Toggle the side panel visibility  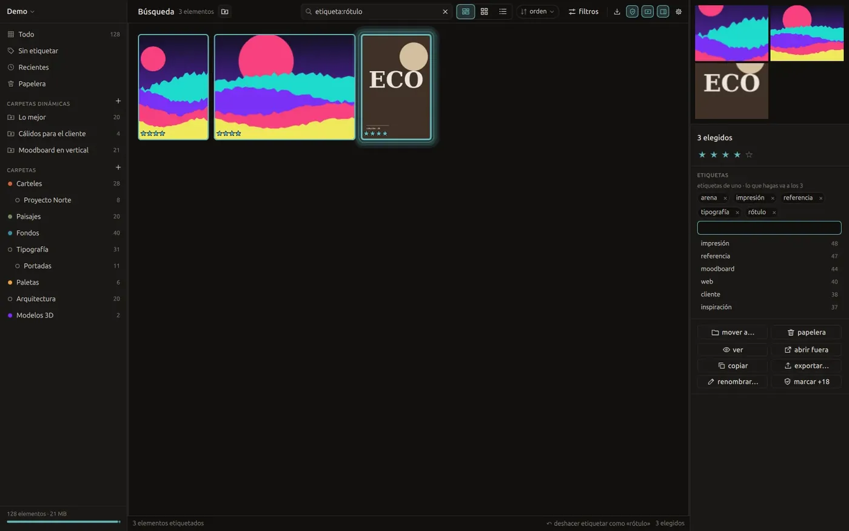663,12
